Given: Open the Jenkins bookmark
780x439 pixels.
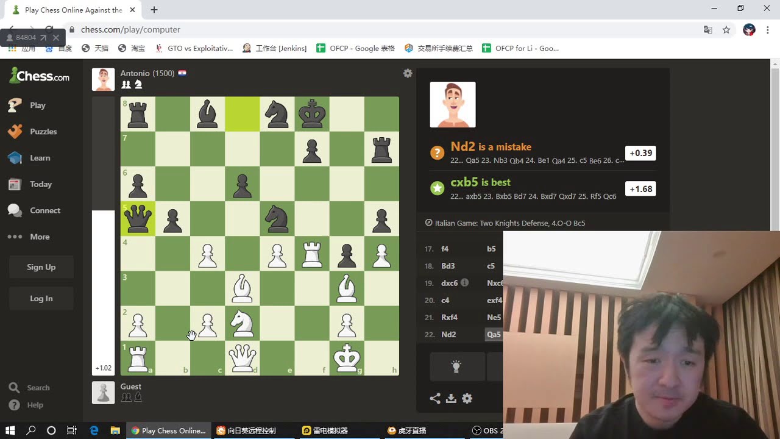Looking at the screenshot, I should pos(275,48).
